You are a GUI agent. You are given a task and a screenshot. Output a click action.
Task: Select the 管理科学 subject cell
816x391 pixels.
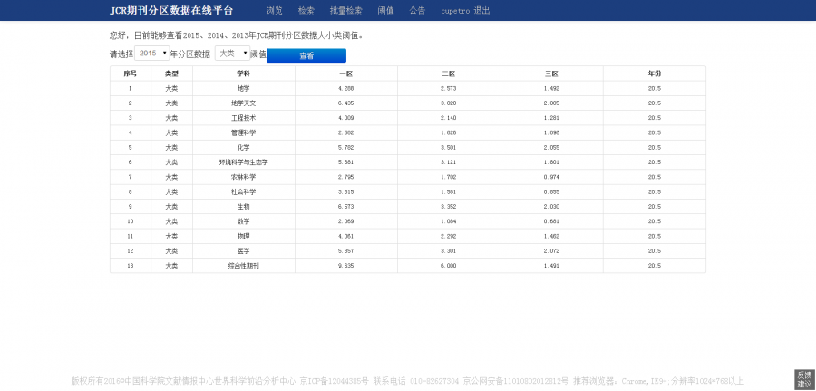point(244,132)
